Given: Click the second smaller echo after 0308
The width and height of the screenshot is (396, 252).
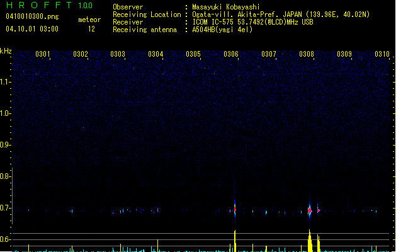Looking at the screenshot, I should click(319, 210).
